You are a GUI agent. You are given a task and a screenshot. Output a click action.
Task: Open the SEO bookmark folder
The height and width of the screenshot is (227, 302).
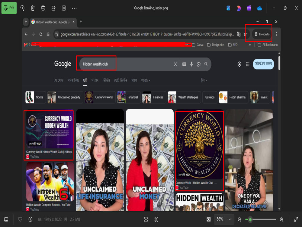pos(233,45)
